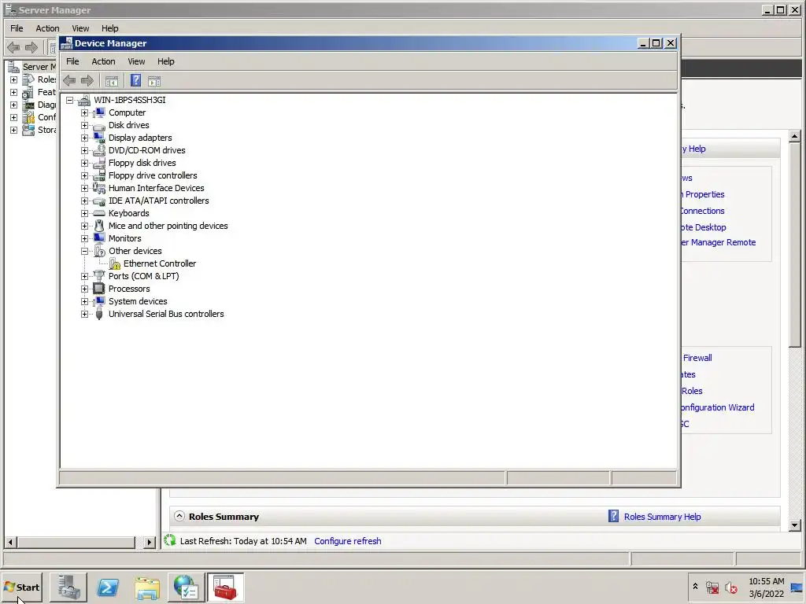Viewport: 806px width, 604px height.
Task: Open the Server Manager File menu
Action: tap(17, 28)
